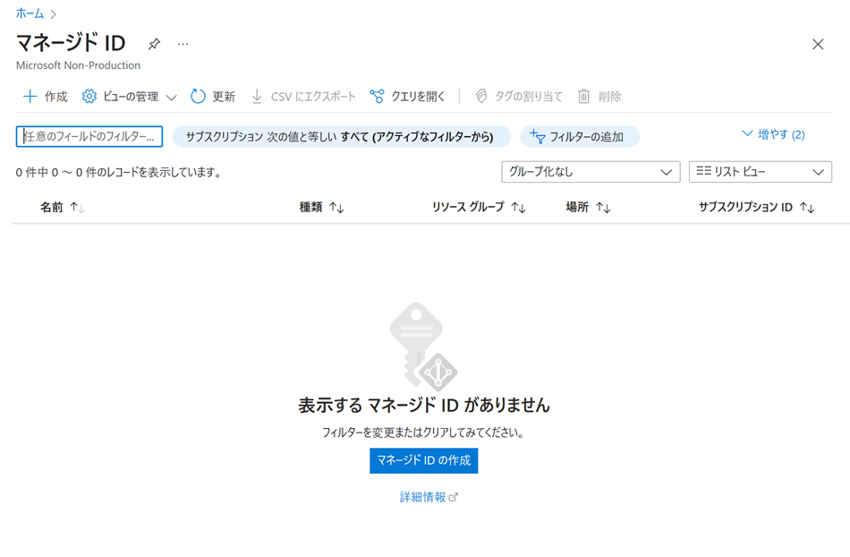Click the マネージド ID の作成 button

(423, 460)
